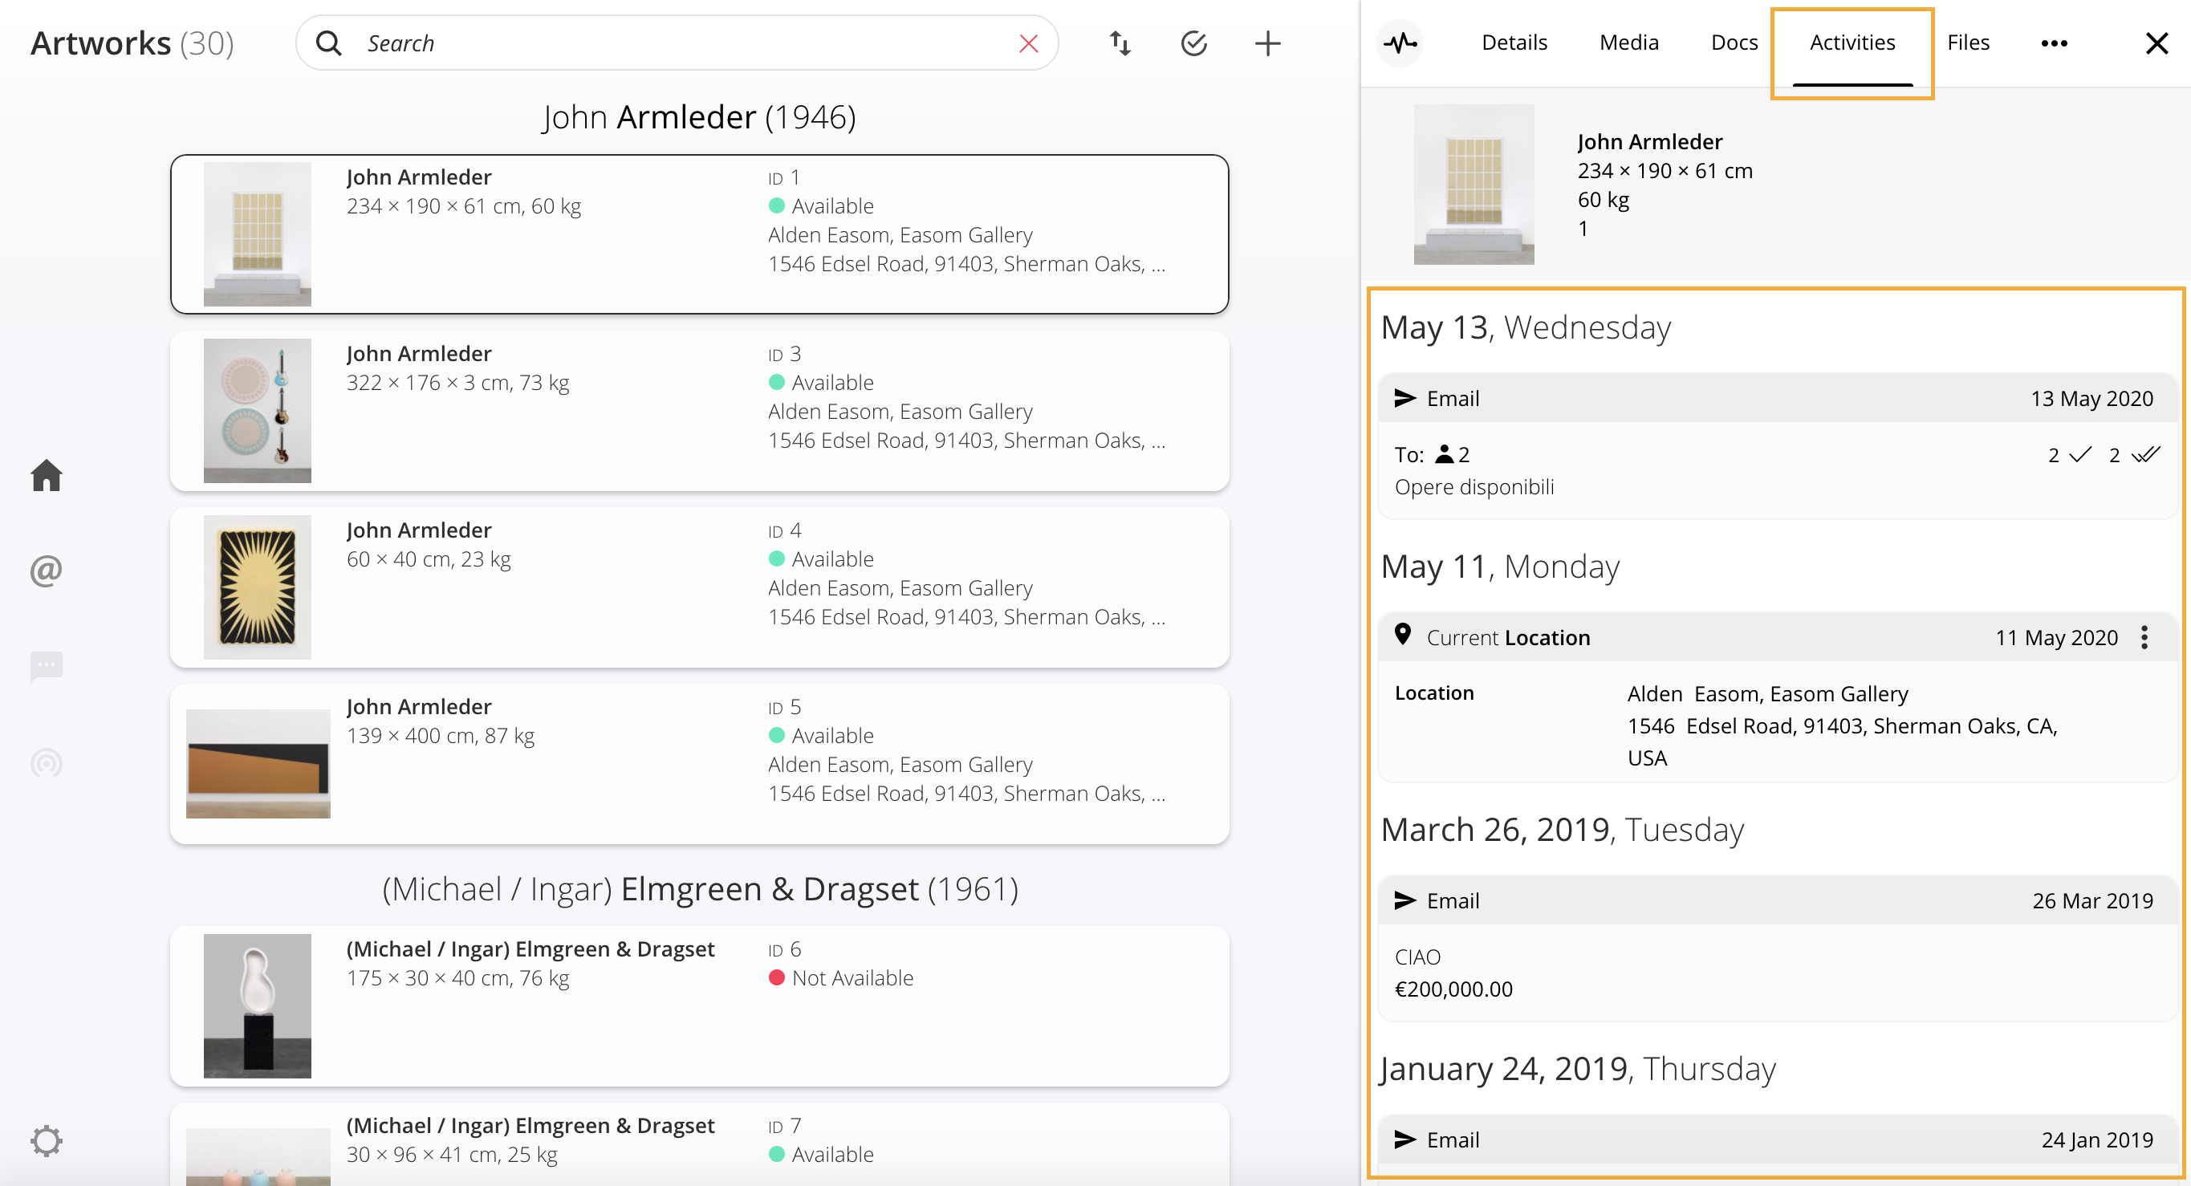Switch to the Docs tab
The image size is (2191, 1186).
(1734, 43)
